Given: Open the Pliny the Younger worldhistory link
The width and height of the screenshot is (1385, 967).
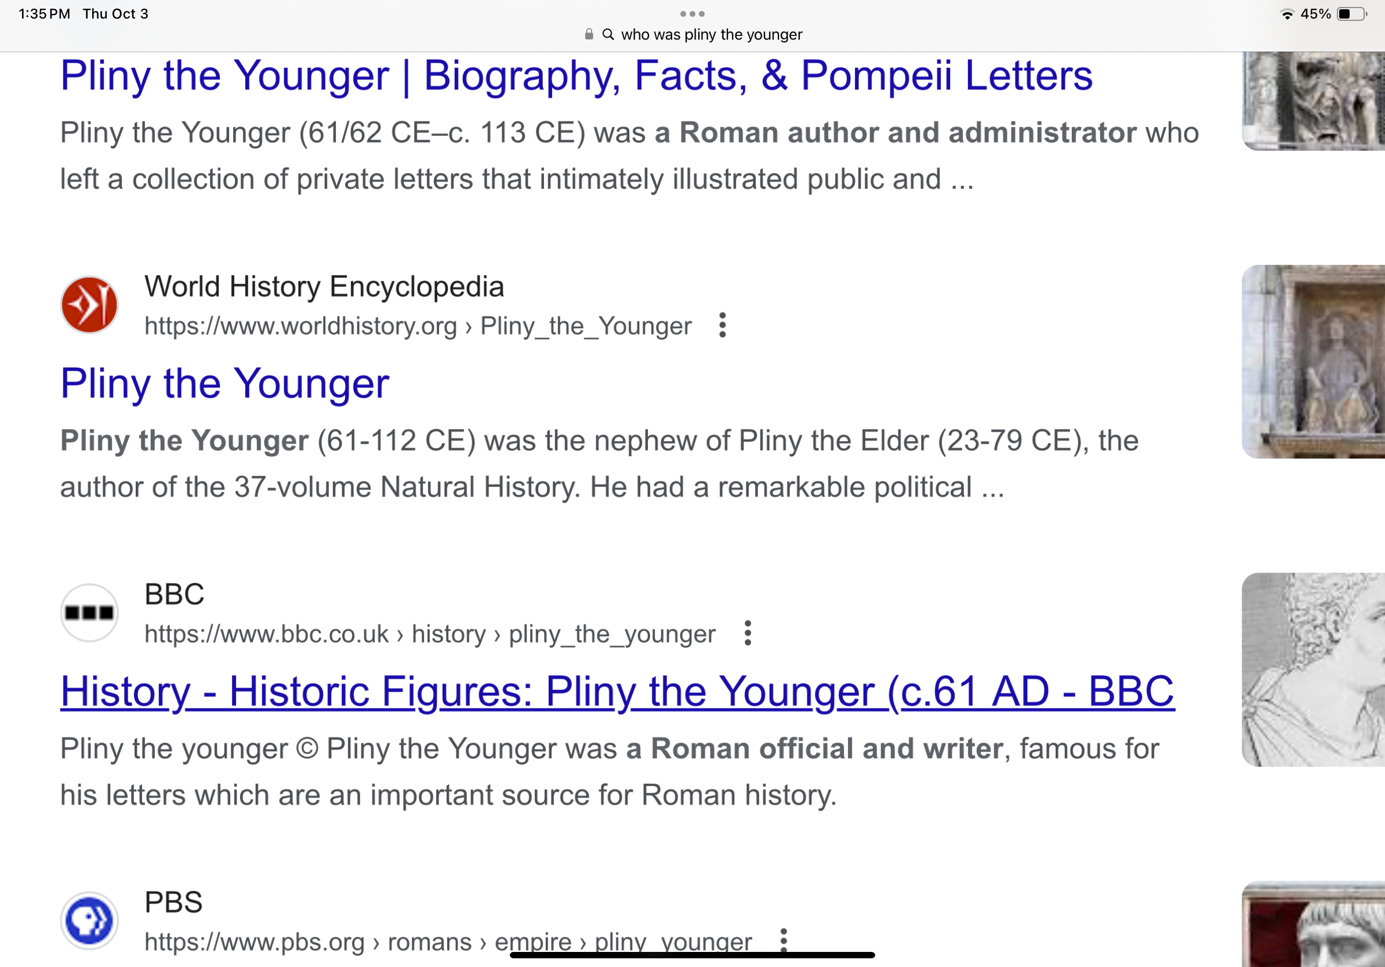Looking at the screenshot, I should coord(225,384).
